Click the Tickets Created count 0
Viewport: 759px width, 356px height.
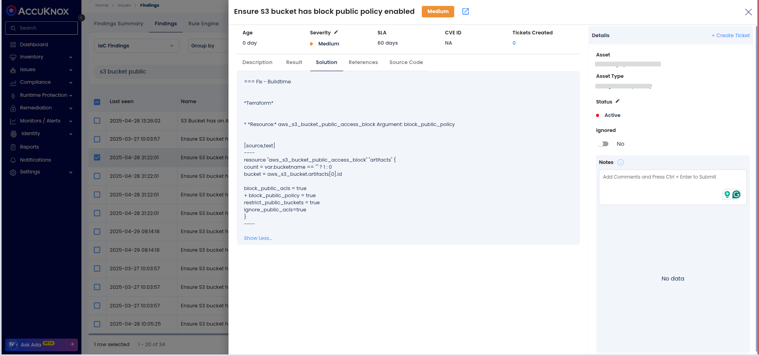[514, 43]
